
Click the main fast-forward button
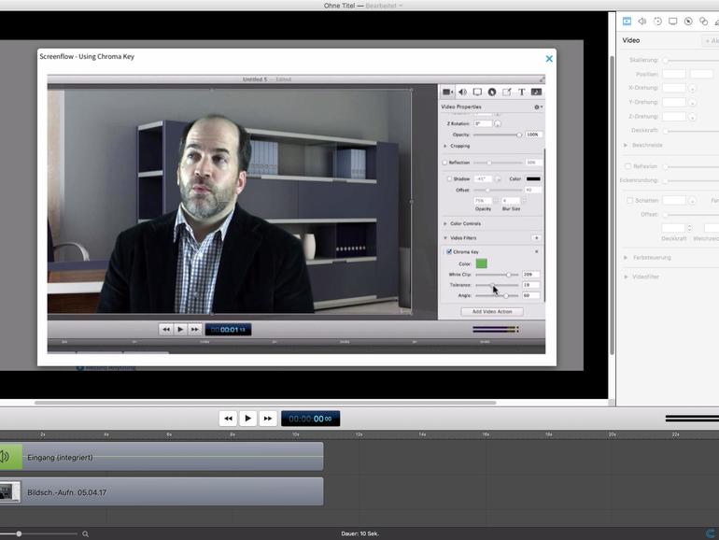(268, 419)
